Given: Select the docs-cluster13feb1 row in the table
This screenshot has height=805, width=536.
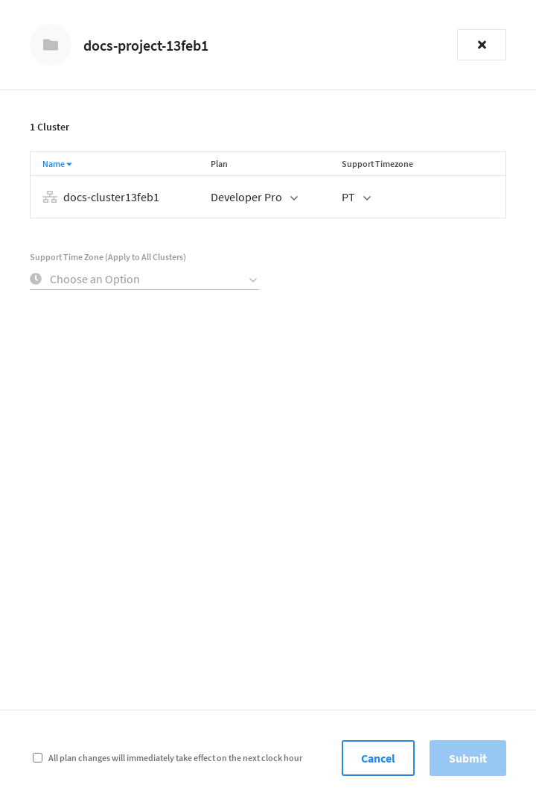Looking at the screenshot, I should click(x=111, y=197).
